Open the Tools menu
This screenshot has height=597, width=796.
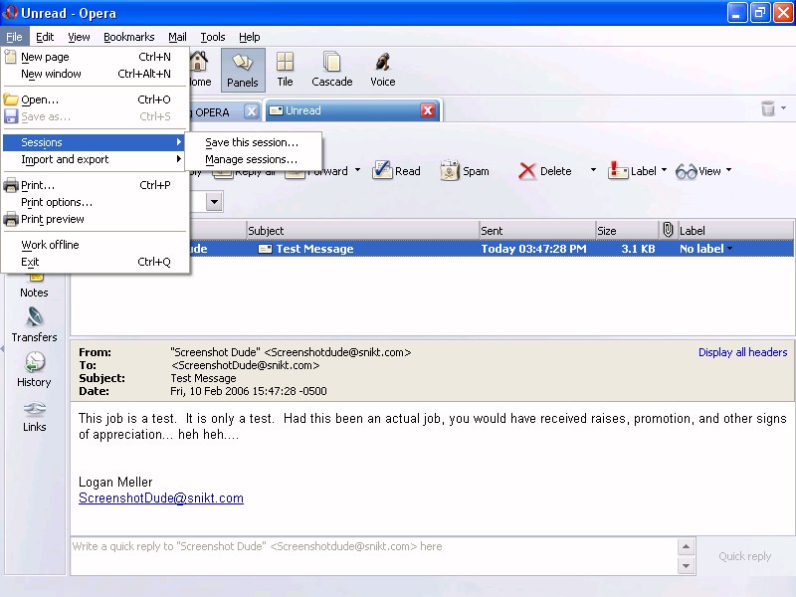(213, 37)
